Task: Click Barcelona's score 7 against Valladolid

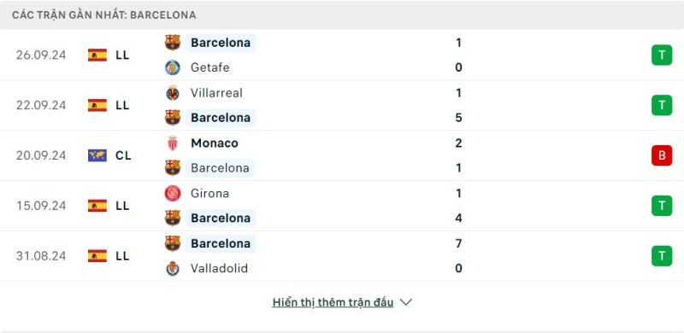Action: tap(458, 243)
